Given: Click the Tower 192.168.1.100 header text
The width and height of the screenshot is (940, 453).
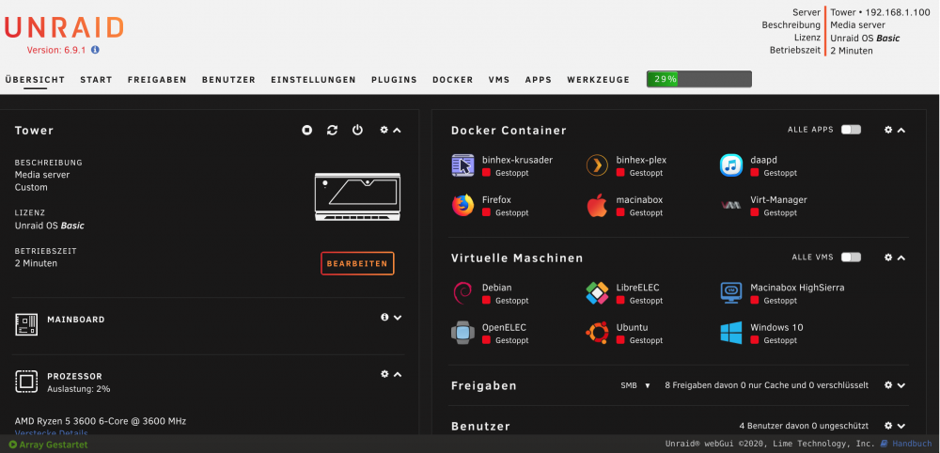Looking at the screenshot, I should (x=880, y=12).
